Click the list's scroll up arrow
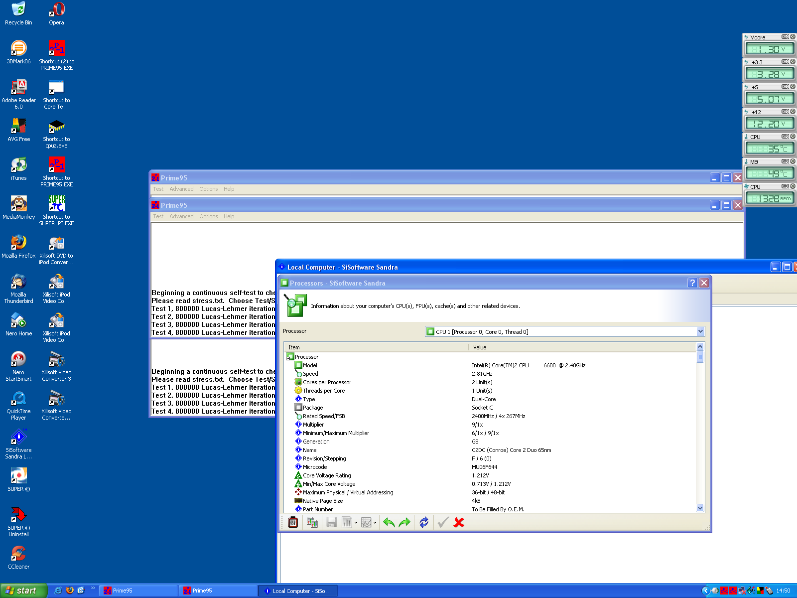Image resolution: width=797 pixels, height=598 pixels. click(x=700, y=347)
